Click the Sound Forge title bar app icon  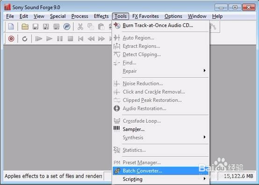7,7
